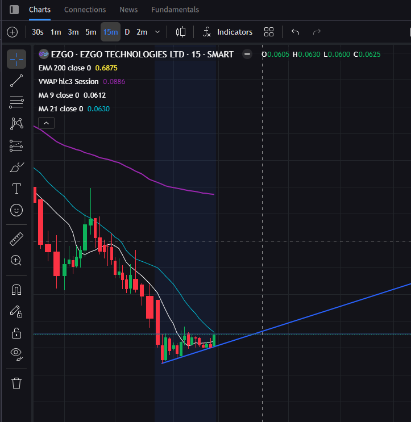The height and width of the screenshot is (422, 411).
Task: Click the purple VWAP line
Action: point(118,162)
